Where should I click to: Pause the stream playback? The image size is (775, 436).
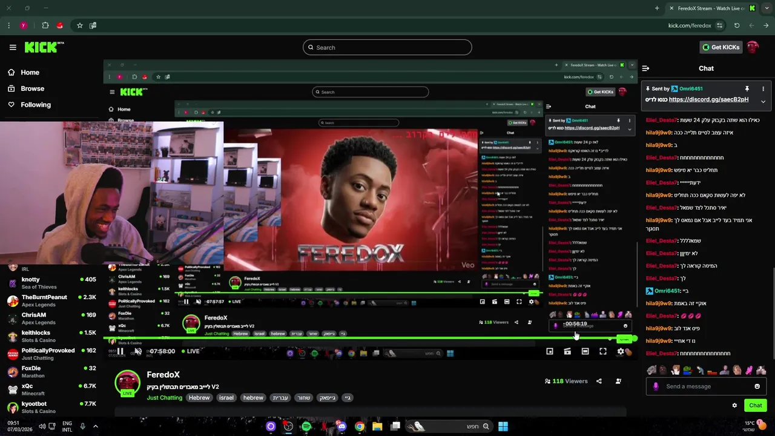point(120,351)
